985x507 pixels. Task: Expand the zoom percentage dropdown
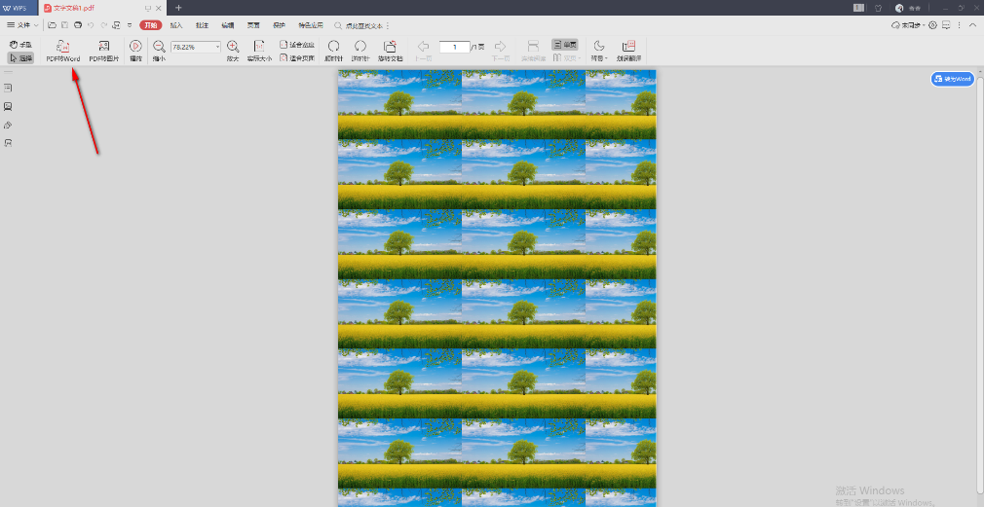tap(217, 47)
